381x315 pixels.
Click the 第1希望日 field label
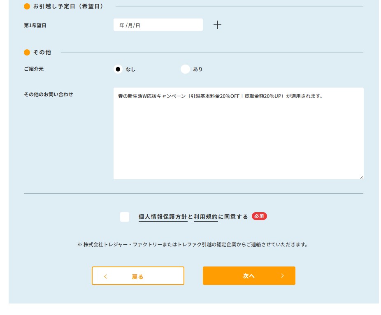[35, 25]
